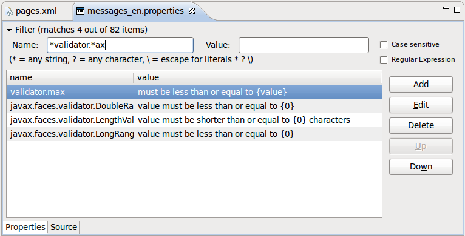This screenshot has height=236, width=465.
Task: Focus the Name filter field
Action: [120, 45]
